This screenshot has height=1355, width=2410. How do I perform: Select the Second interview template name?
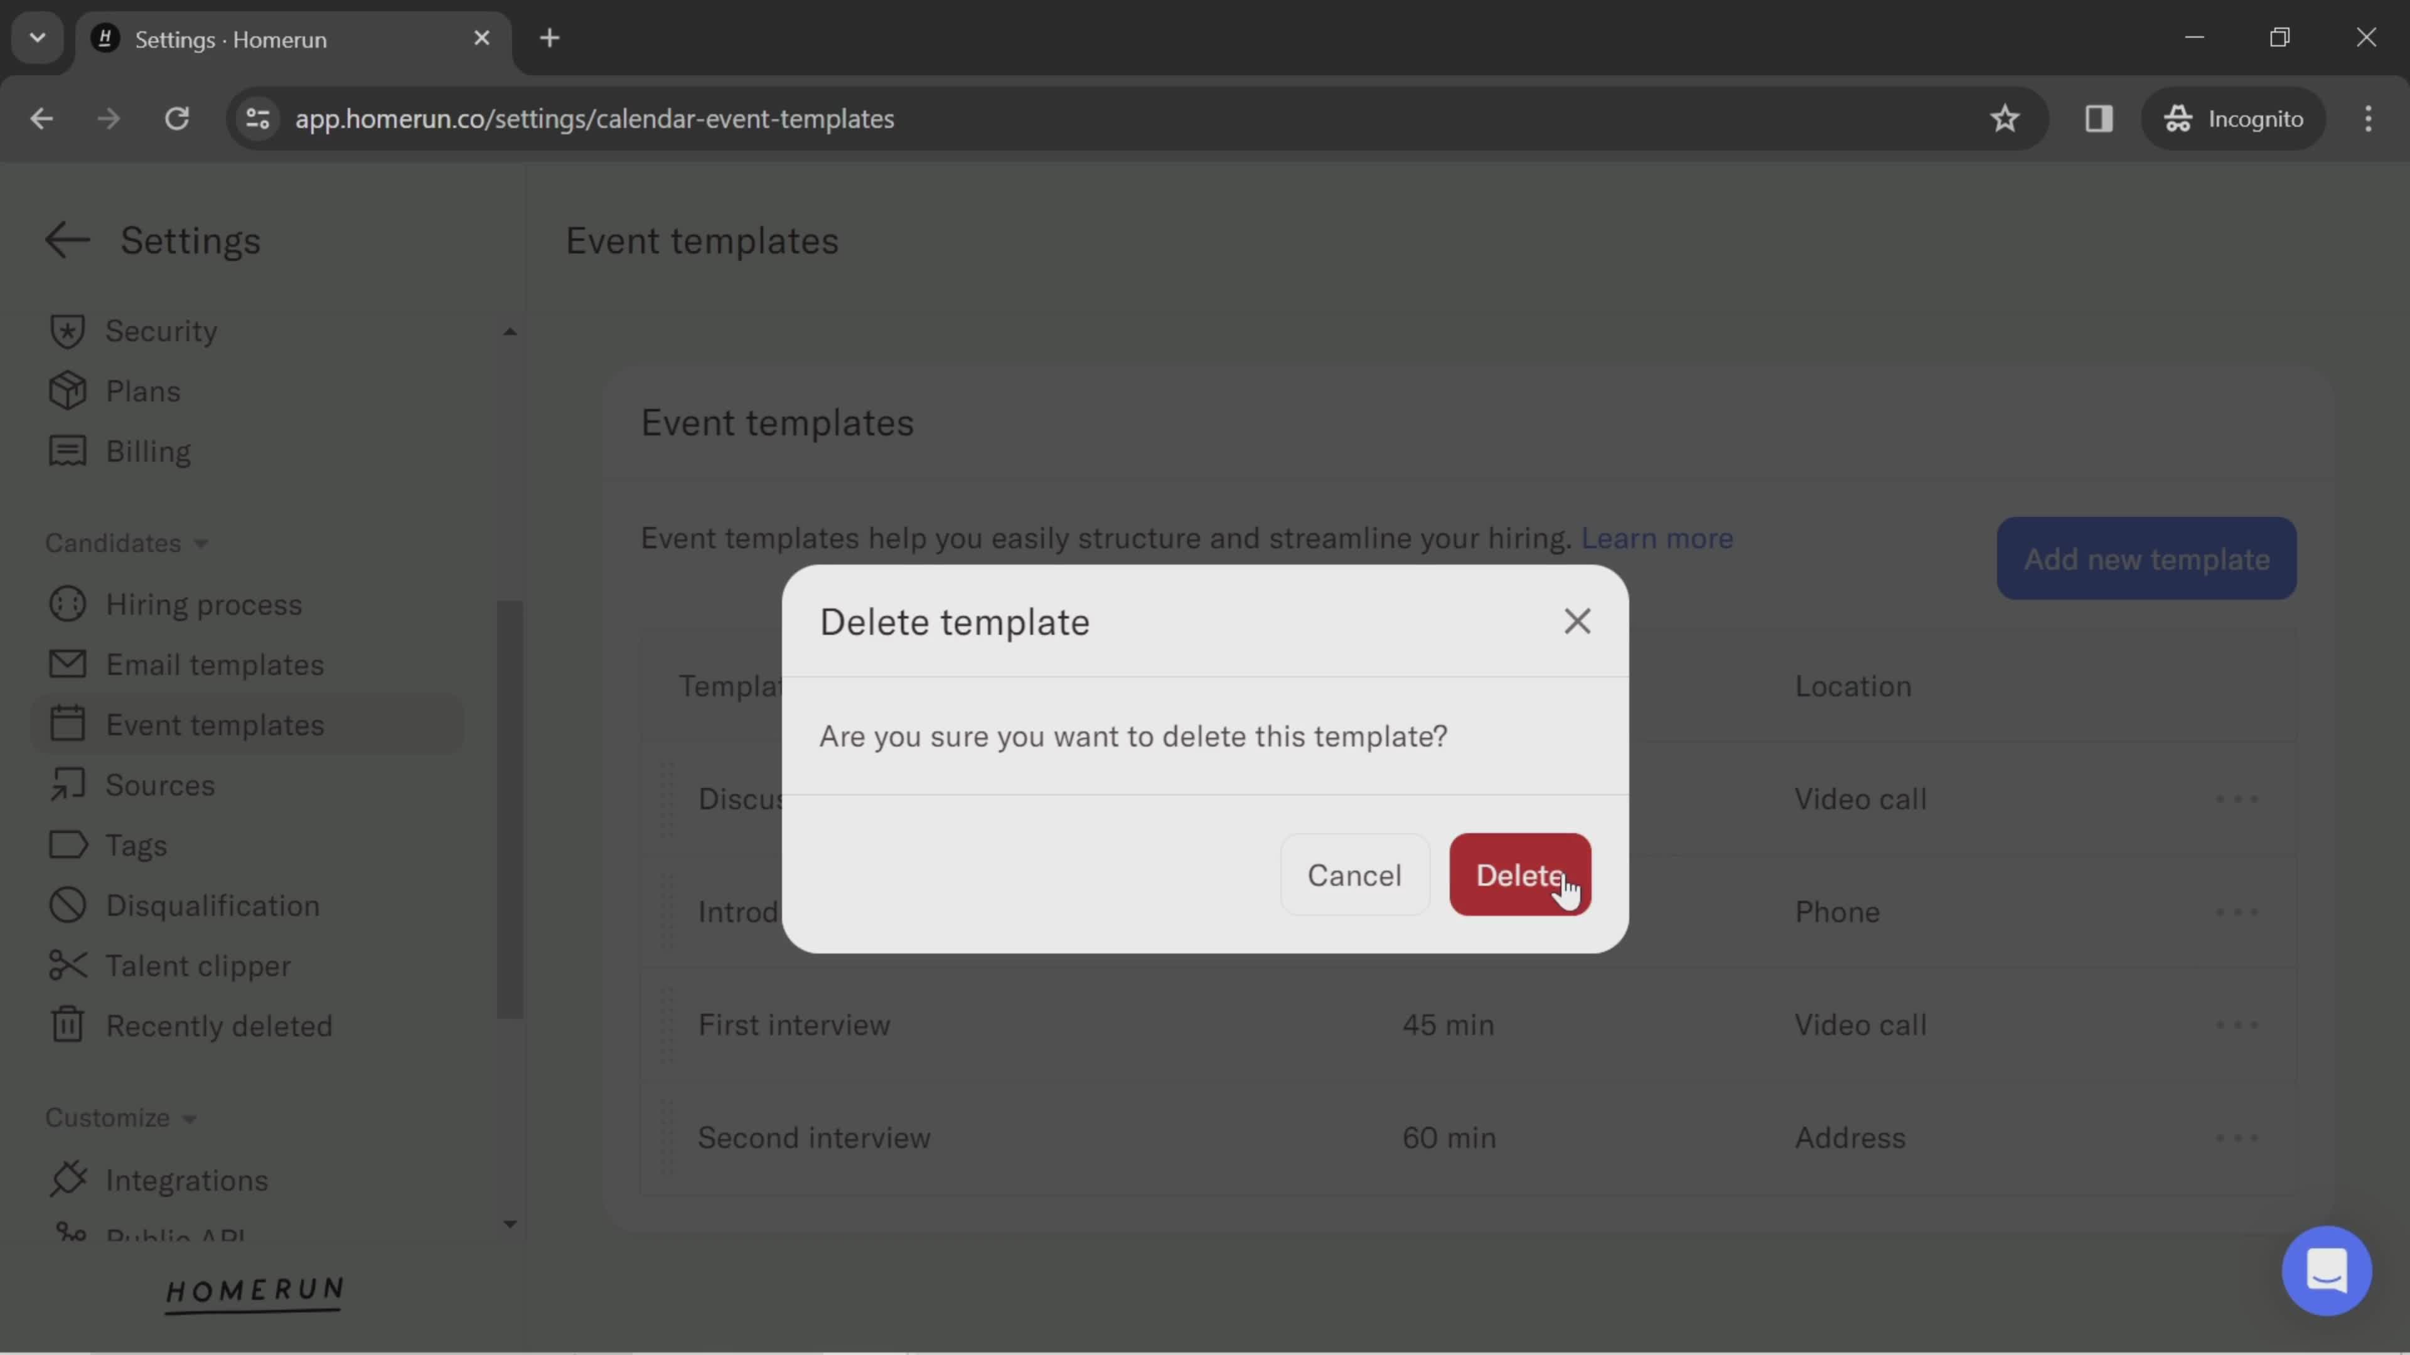(x=814, y=1137)
